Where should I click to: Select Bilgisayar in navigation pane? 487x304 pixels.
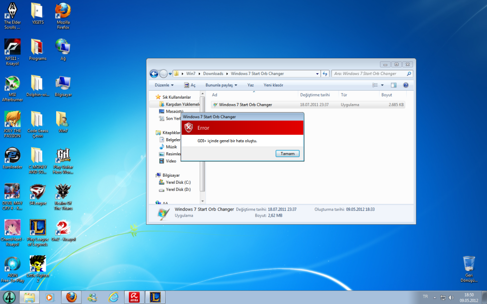[168, 175]
